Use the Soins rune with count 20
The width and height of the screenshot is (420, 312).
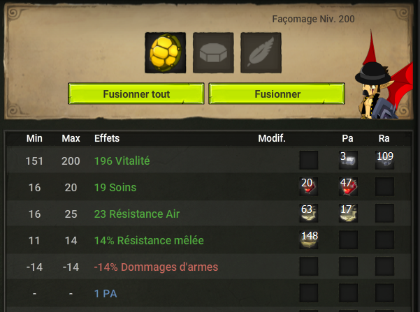click(x=309, y=186)
